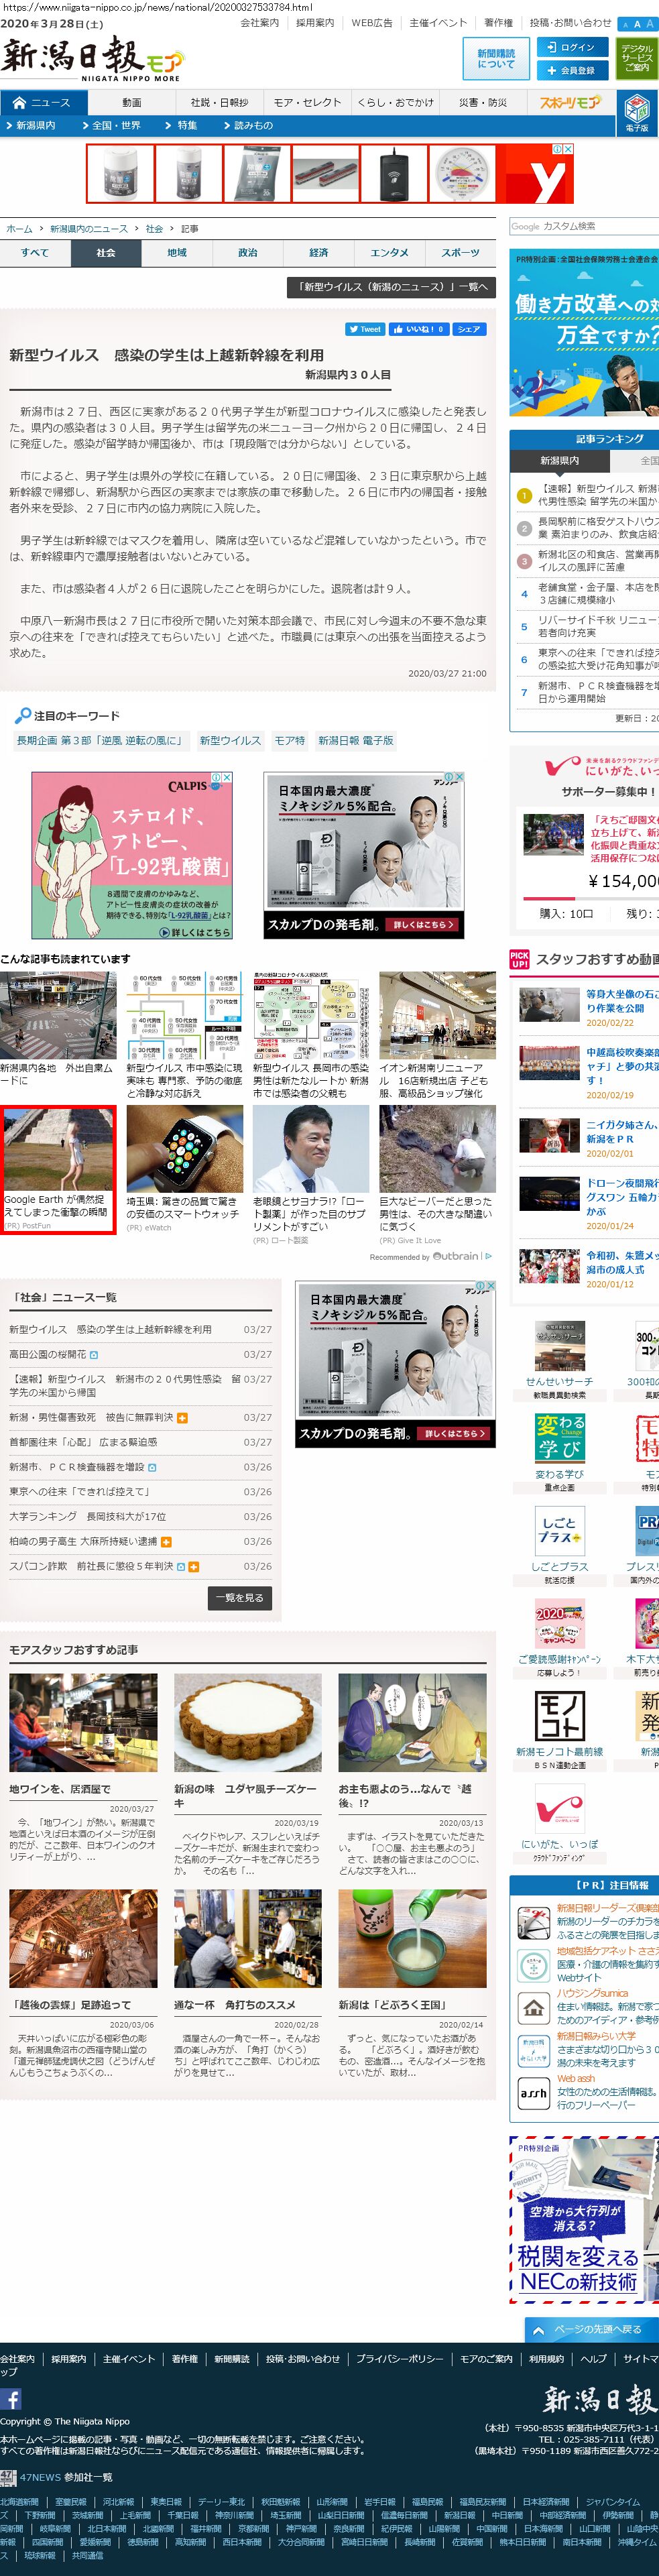Expand the 新潟県内 news submenu

point(35,126)
